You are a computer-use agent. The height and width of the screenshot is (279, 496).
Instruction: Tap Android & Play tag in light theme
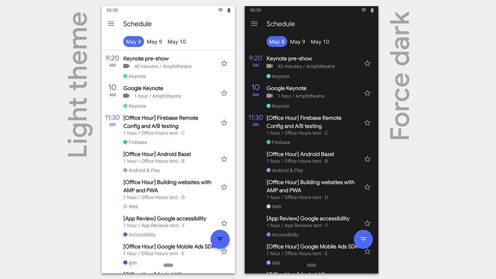[x=141, y=170]
